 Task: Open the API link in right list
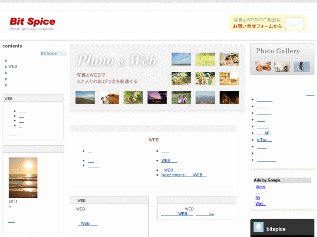point(264,133)
